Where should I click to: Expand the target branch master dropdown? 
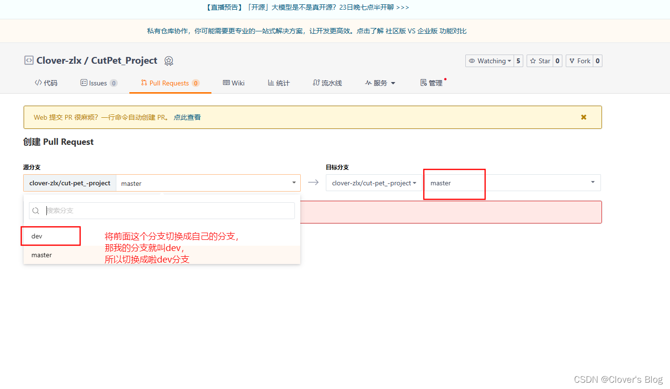tap(513, 183)
